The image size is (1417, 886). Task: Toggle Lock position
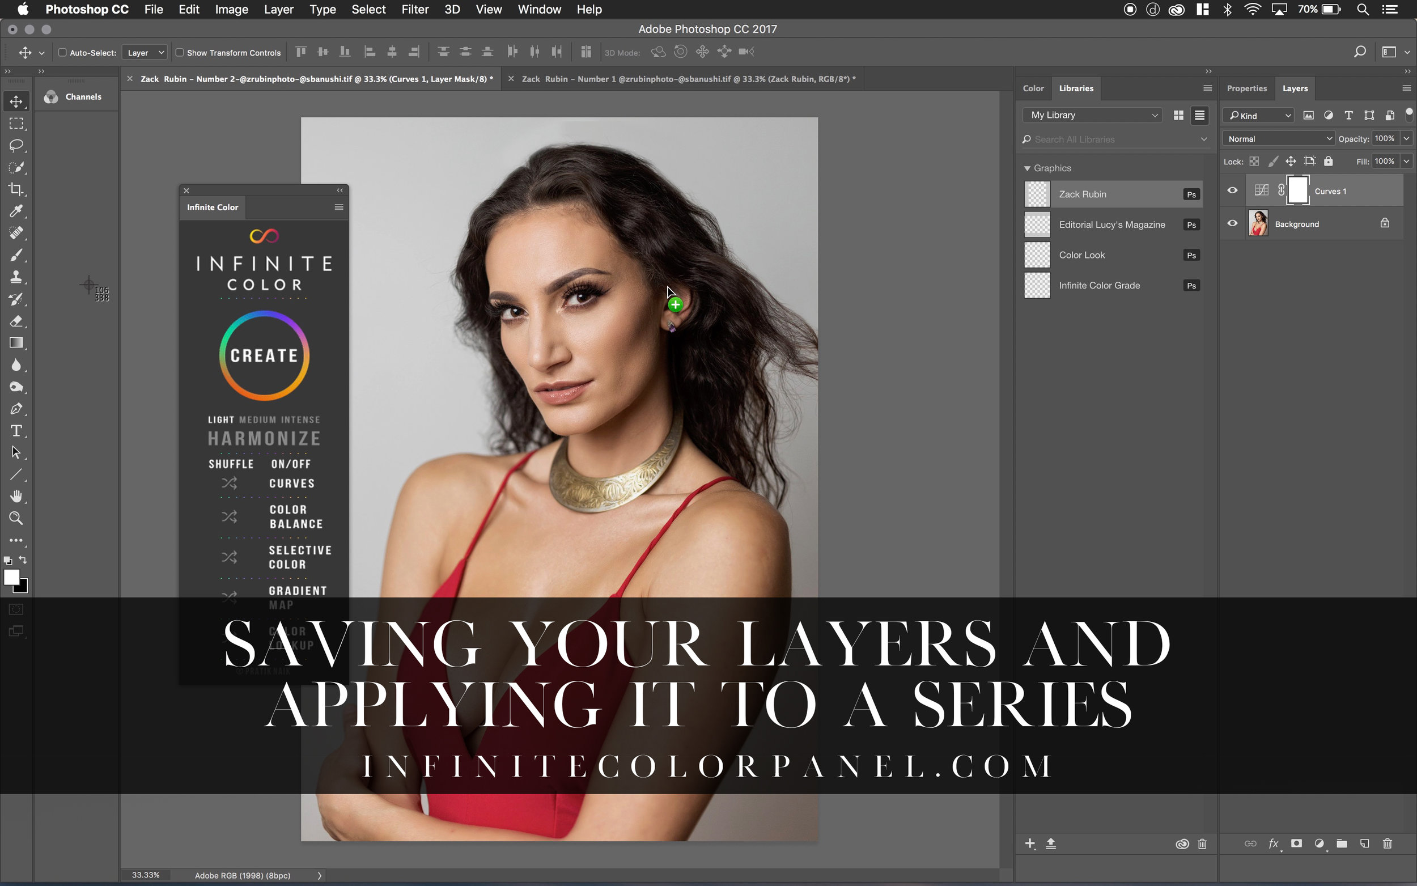[1291, 161]
